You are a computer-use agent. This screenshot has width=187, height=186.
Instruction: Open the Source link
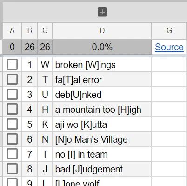[169, 47]
